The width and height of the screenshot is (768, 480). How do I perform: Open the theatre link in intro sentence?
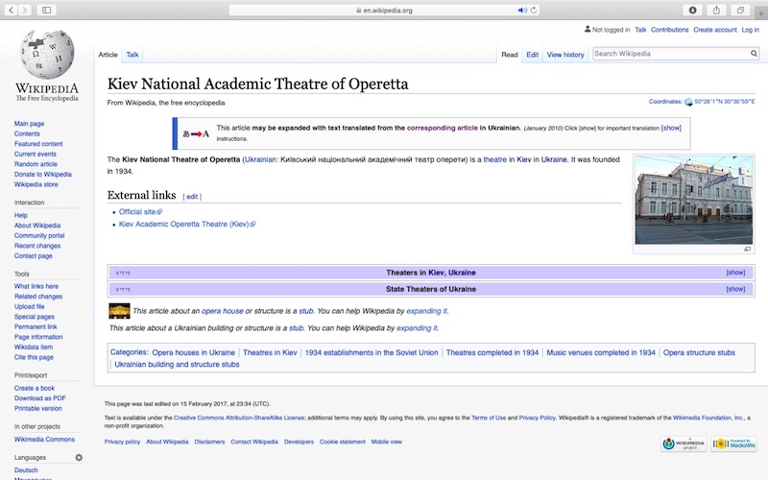(494, 159)
